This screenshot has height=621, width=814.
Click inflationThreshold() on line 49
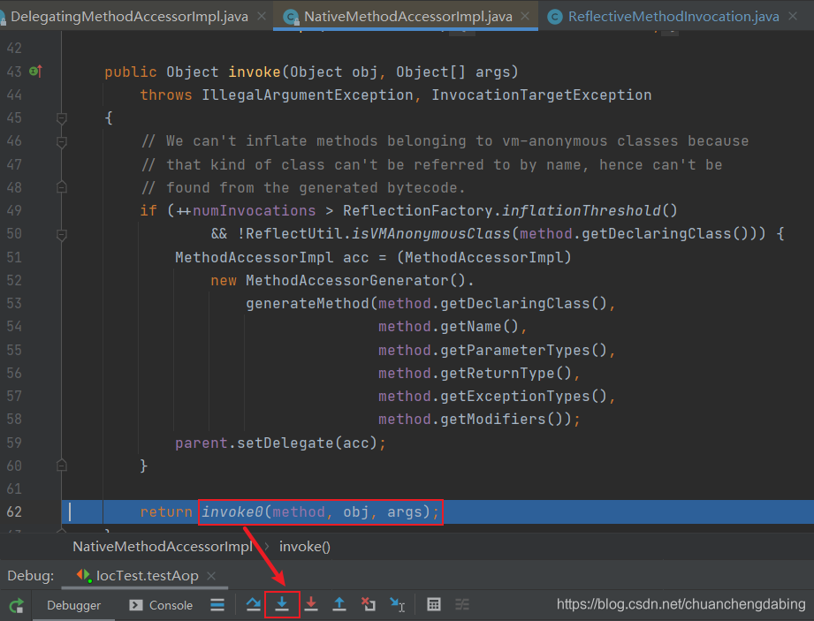click(x=590, y=210)
